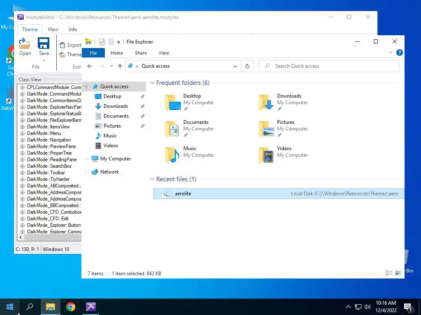Go back in File Explorer

(90, 66)
